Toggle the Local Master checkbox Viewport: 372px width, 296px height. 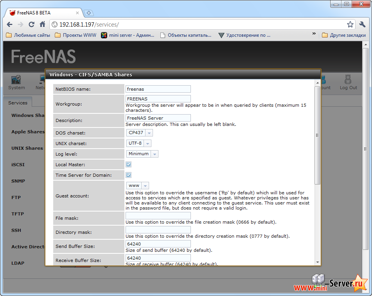pos(129,164)
